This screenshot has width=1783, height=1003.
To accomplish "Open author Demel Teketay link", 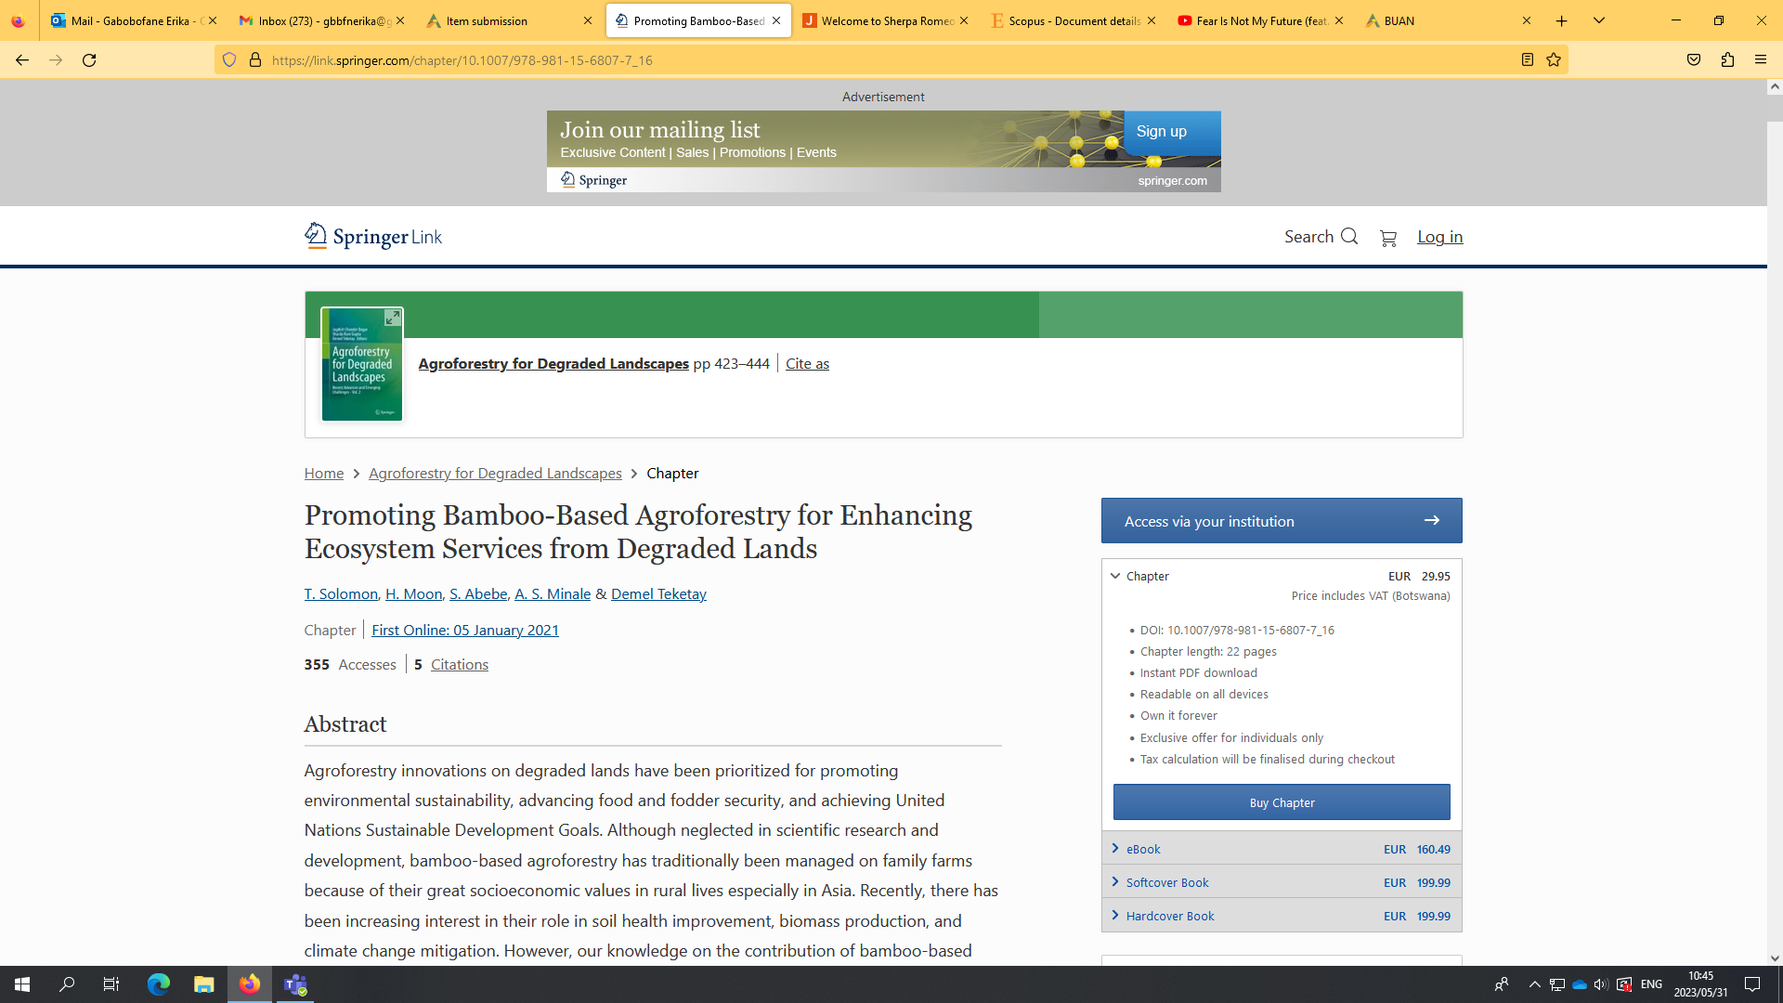I will [x=658, y=594].
